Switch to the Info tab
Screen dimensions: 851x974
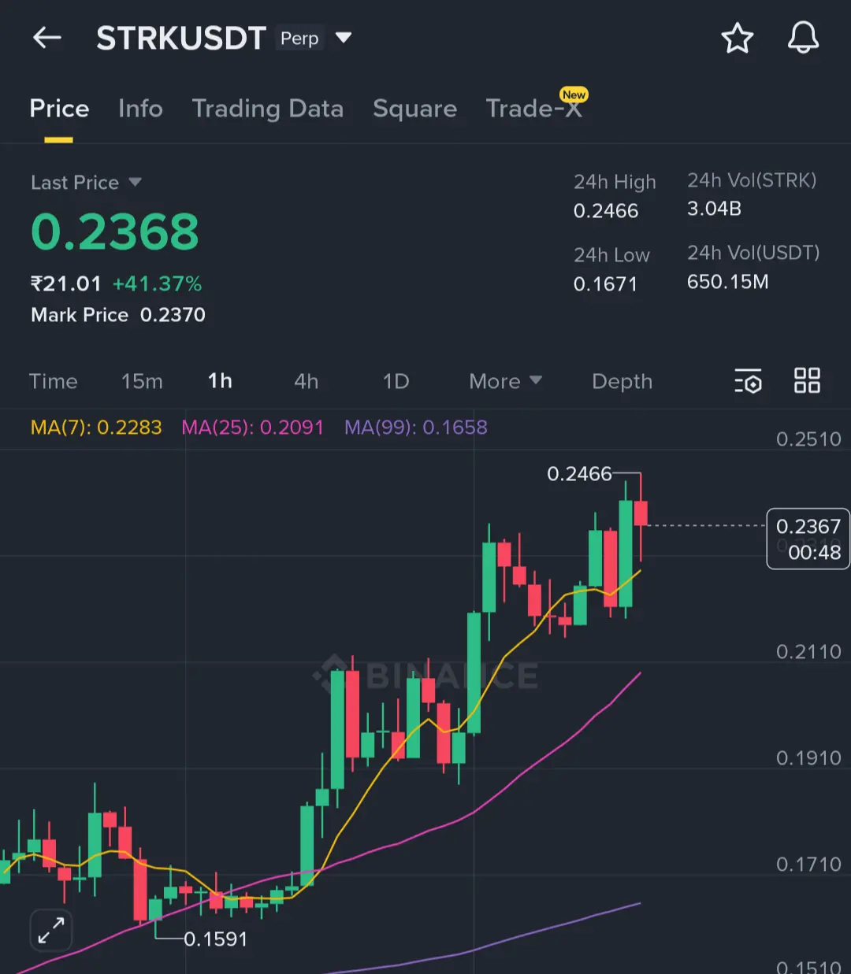140,109
